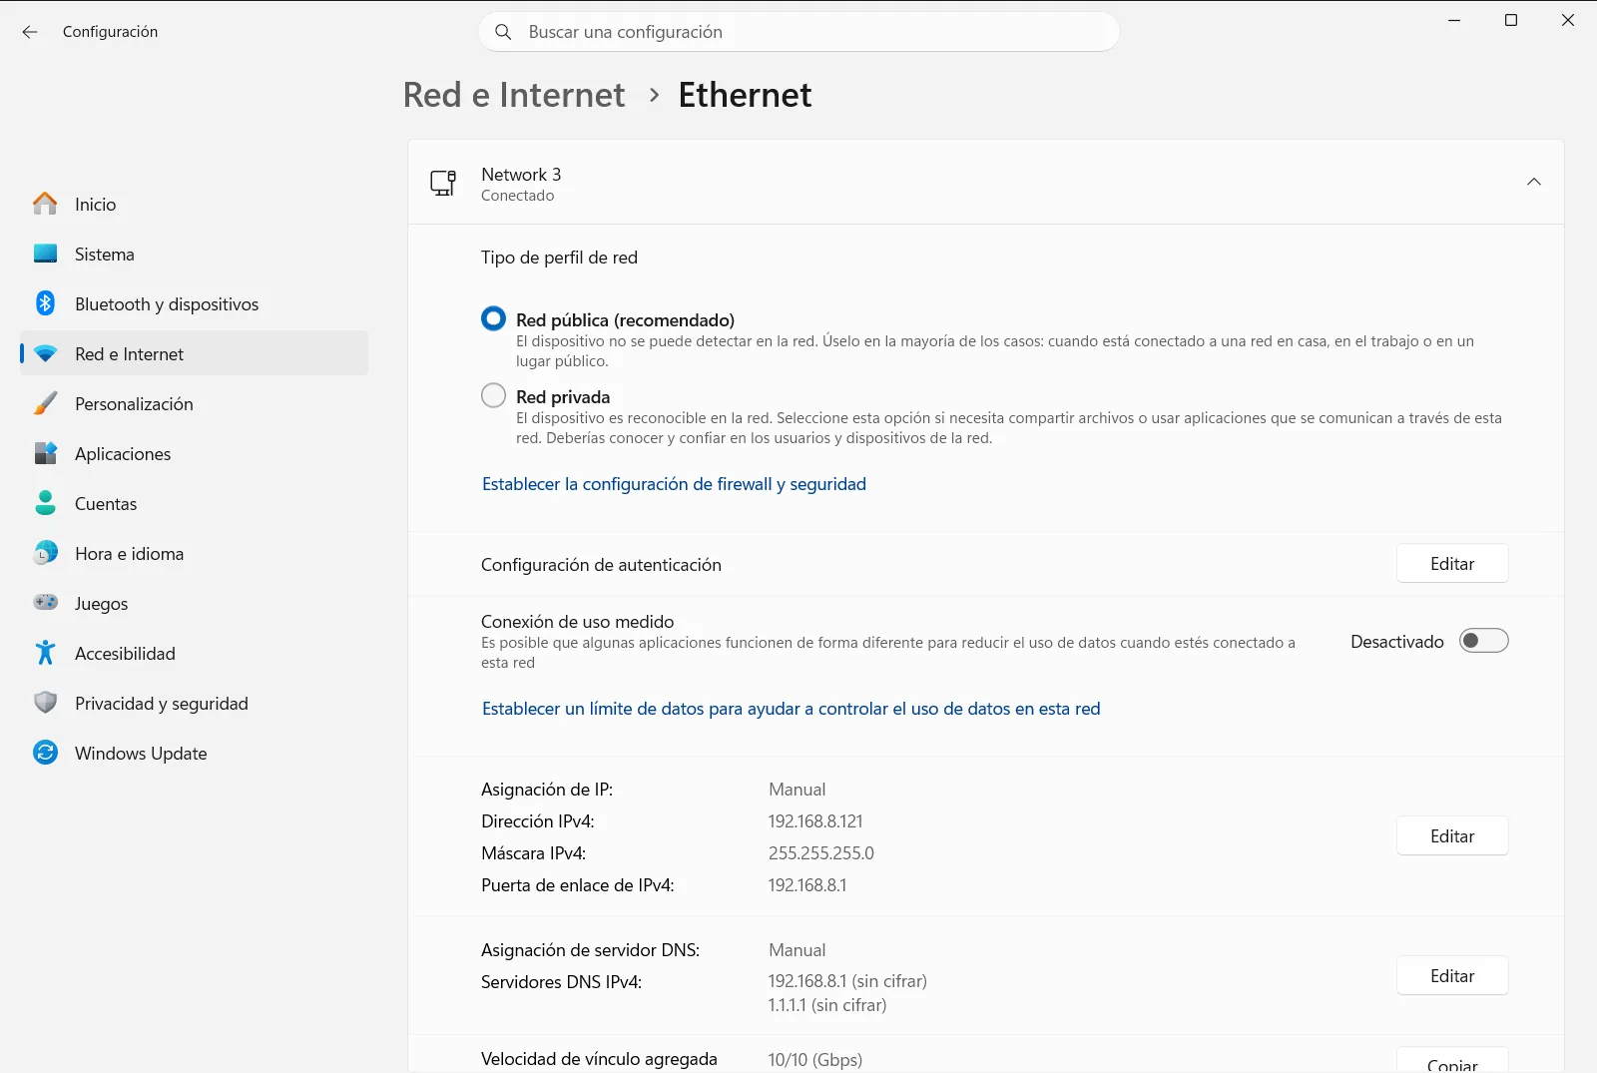Click the Bluetooth y dispositivos icon

click(x=45, y=303)
